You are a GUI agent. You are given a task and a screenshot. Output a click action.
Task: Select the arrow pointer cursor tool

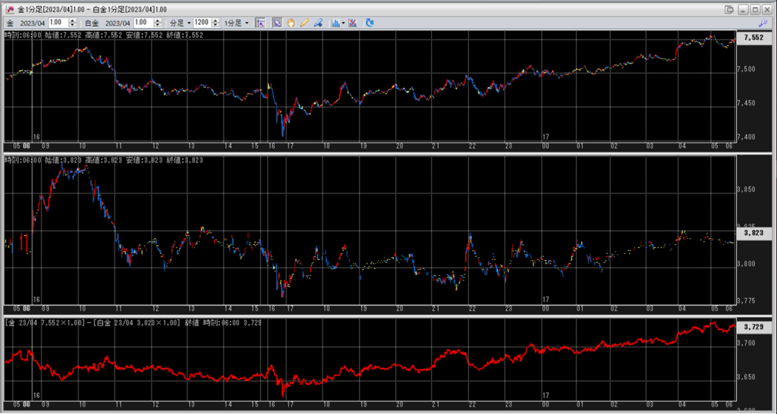277,23
